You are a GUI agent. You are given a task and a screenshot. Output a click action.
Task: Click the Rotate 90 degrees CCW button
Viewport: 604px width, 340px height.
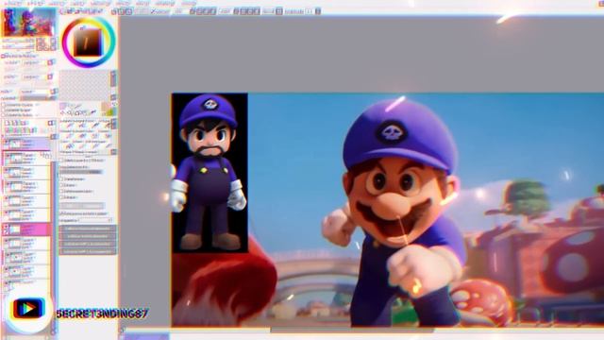point(88,244)
